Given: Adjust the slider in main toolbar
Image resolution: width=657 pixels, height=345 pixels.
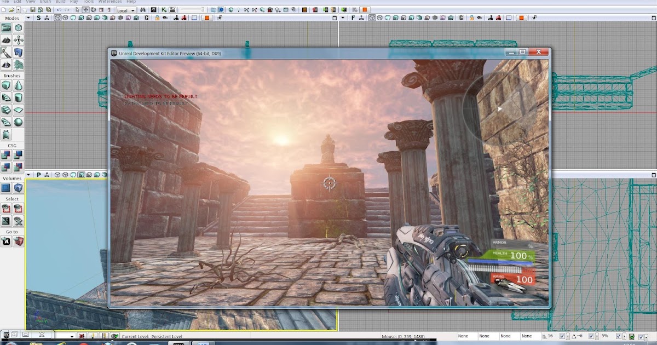Looking at the screenshot, I should pos(192,10).
